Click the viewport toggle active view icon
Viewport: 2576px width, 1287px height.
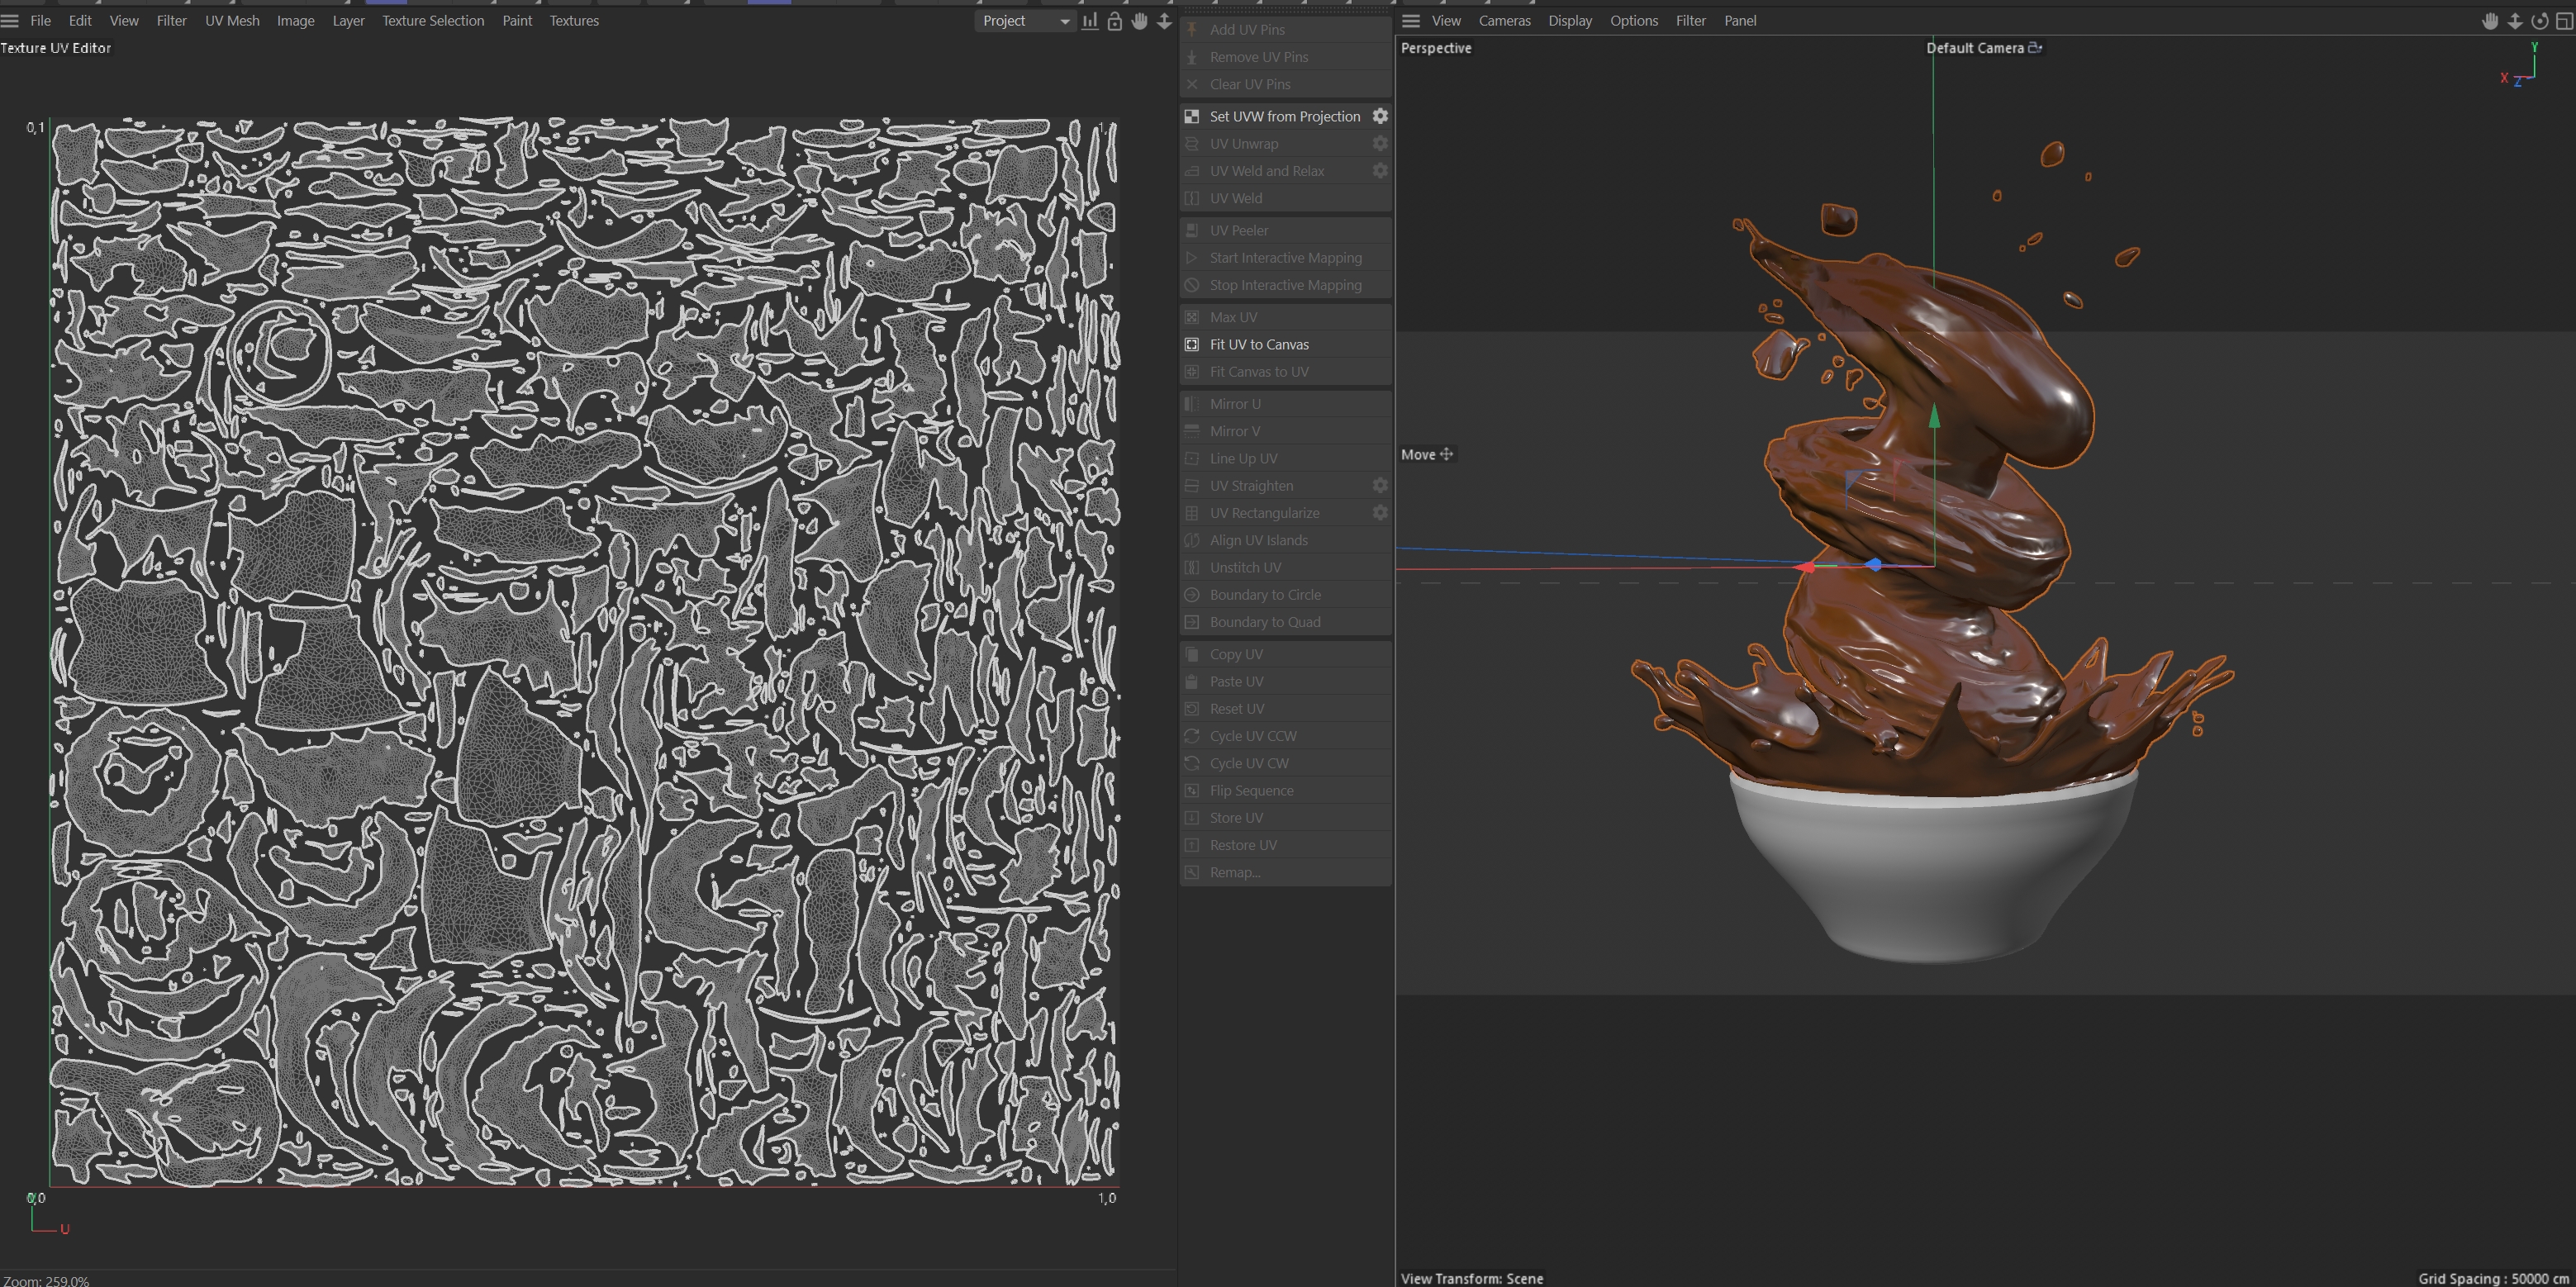pos(2564,21)
